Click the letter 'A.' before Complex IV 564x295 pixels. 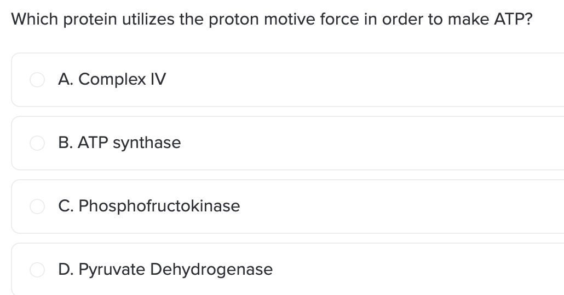66,79
